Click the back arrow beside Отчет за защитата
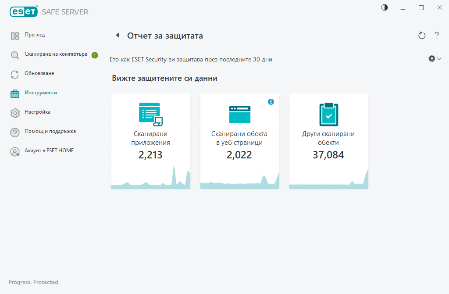The height and width of the screenshot is (294, 449). coord(118,36)
